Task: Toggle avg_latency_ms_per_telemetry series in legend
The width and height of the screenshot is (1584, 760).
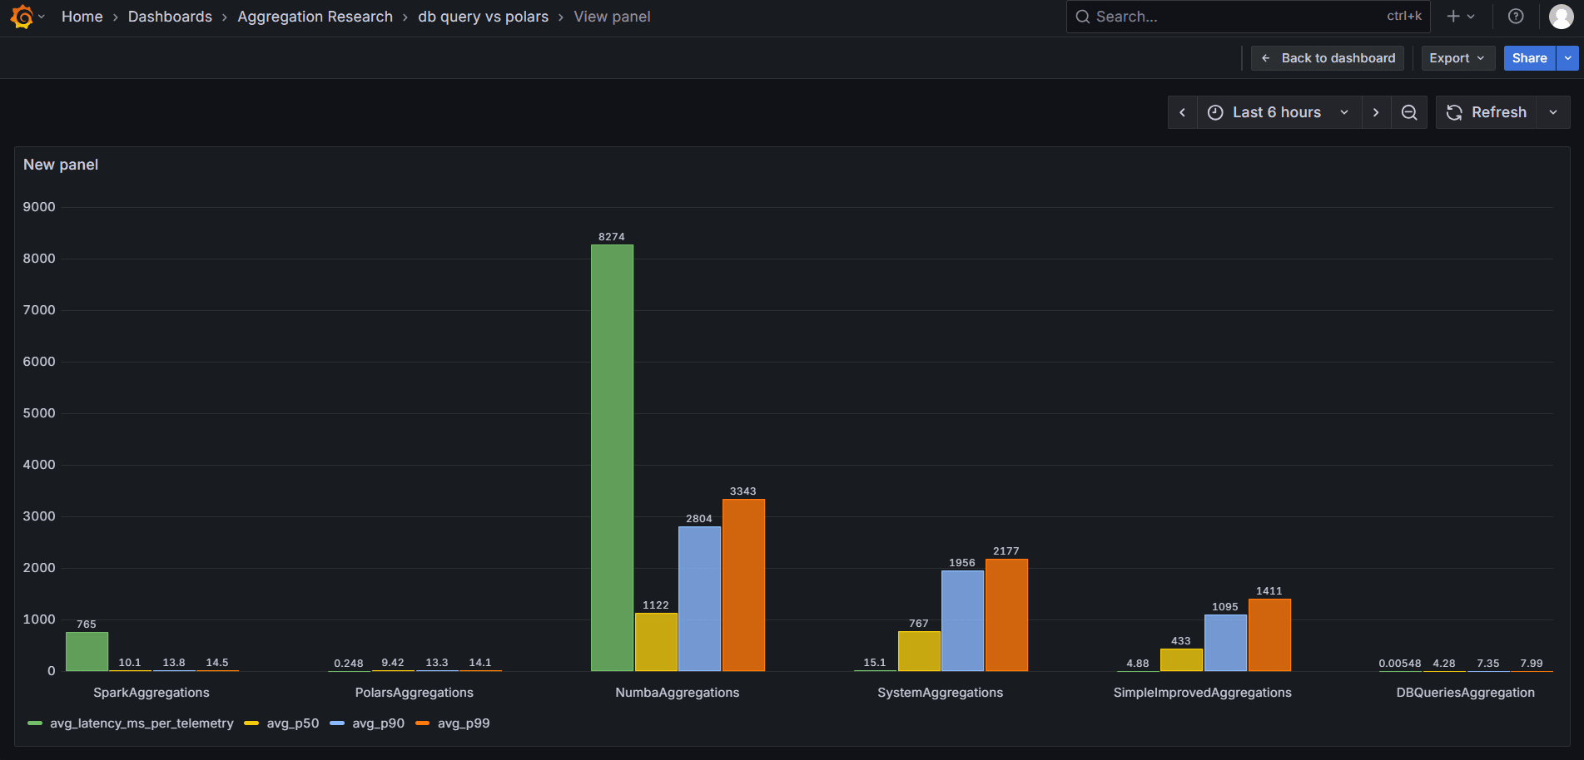Action: pyautogui.click(x=142, y=723)
